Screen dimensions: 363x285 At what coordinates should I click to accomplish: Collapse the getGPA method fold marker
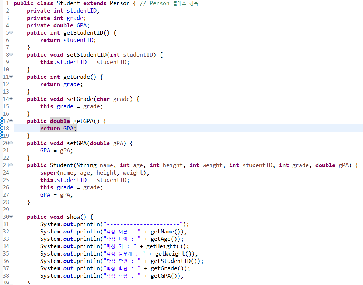[x=11, y=121]
